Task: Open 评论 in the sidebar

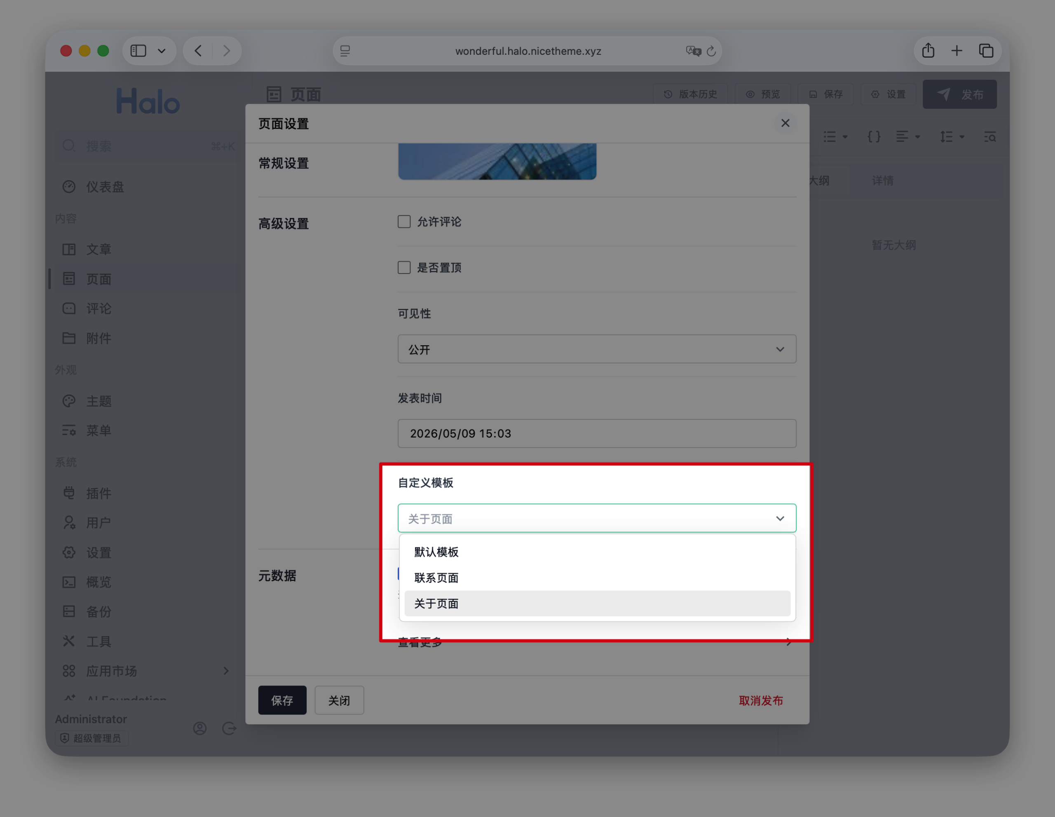Action: click(148, 309)
